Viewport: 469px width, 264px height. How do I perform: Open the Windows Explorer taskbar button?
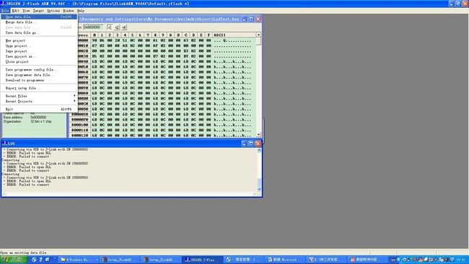point(79,260)
